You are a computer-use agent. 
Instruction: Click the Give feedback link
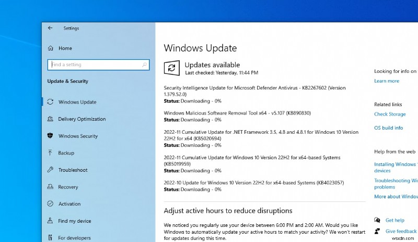click(x=401, y=232)
